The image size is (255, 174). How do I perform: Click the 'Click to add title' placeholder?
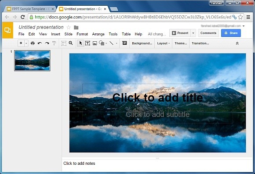click(x=157, y=98)
